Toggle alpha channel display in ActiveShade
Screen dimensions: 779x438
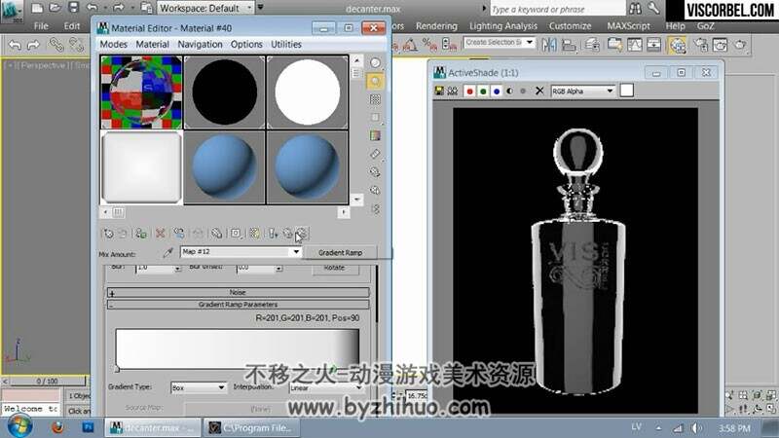click(x=509, y=91)
